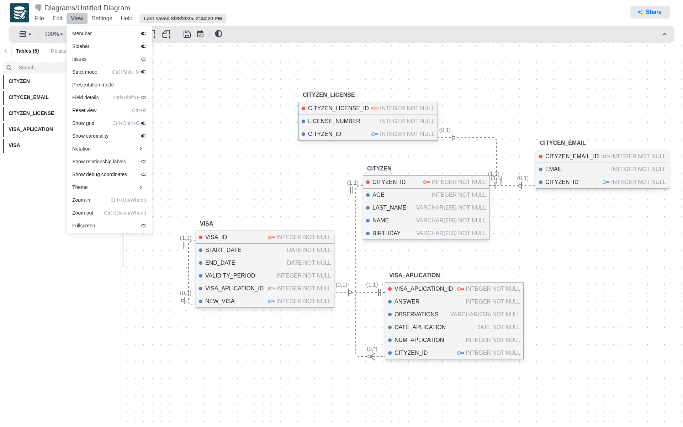
Task: Click the search magnifier icon in sidebar
Action: click(9, 68)
